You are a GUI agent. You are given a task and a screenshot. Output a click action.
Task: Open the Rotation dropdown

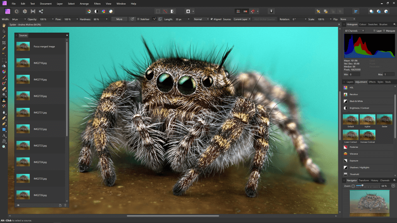306,19
